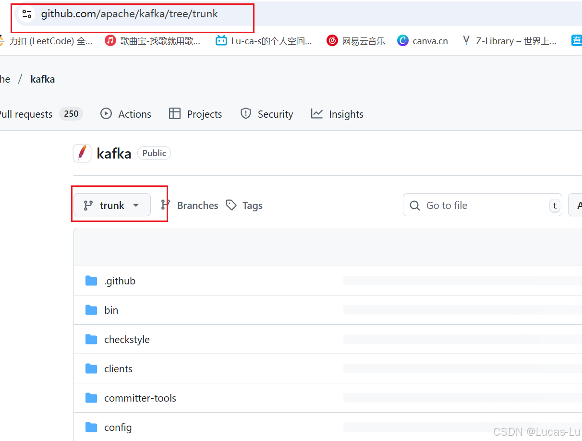Click the magnifier icon in Go to file
Screen dimensions: 582x441
tap(415, 206)
